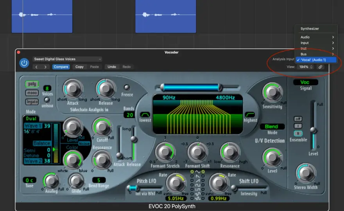344x211 pixels.
Task: Select the first audio region in the track
Action: [42, 16]
